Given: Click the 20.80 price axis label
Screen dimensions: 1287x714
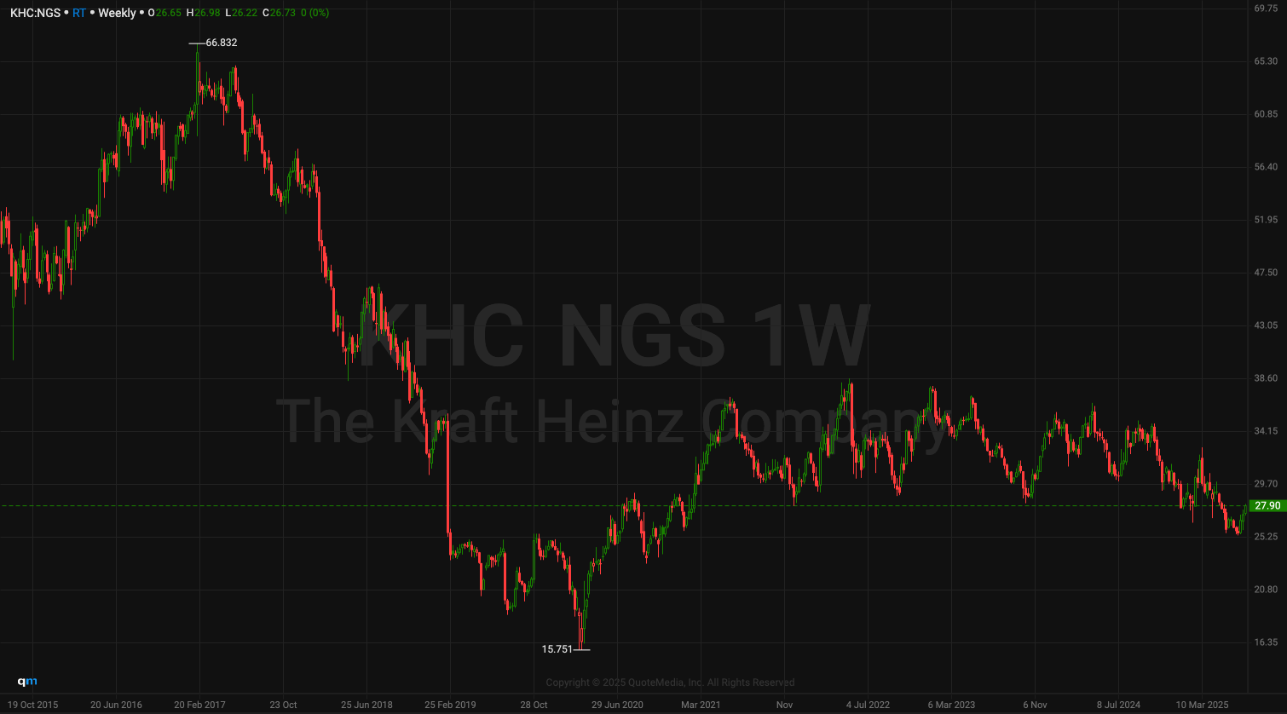Looking at the screenshot, I should click(1266, 590).
